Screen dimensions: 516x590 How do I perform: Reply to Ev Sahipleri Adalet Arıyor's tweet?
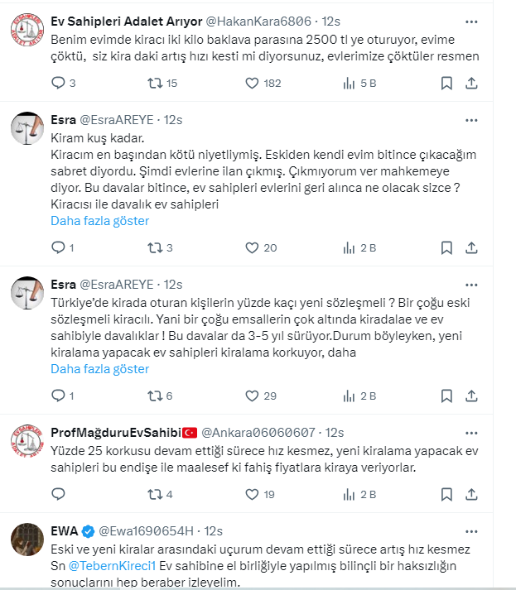coord(58,83)
